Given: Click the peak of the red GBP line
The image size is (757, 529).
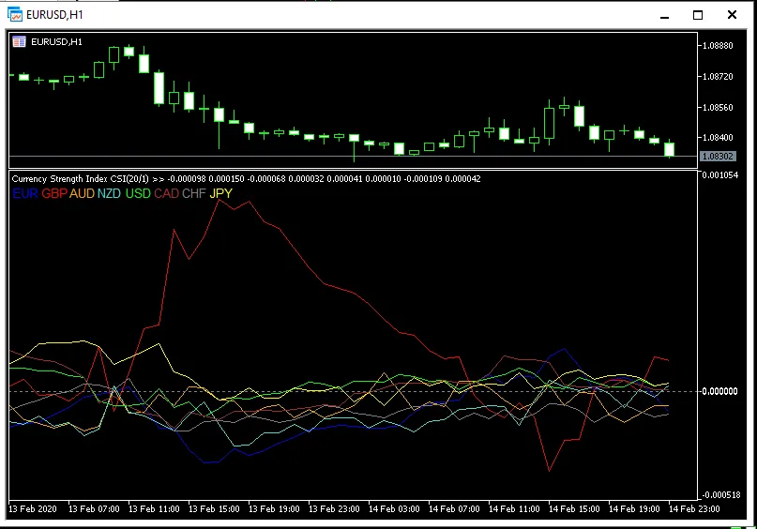Looking at the screenshot, I should point(220,199).
